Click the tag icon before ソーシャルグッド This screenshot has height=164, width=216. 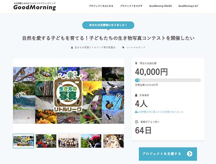tap(123, 47)
